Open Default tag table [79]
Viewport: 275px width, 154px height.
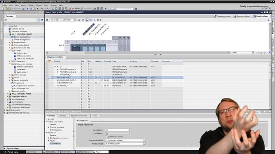click(25, 59)
